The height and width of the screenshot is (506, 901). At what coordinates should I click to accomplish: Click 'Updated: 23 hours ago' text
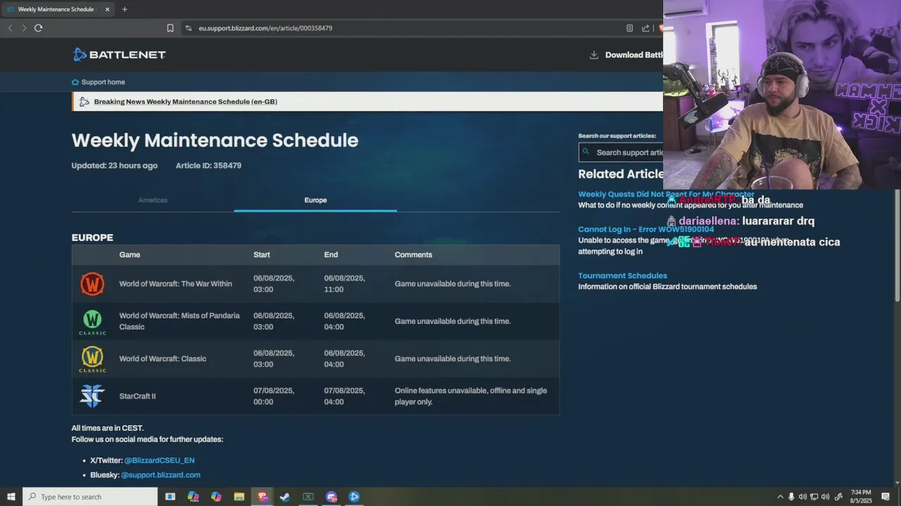point(115,166)
